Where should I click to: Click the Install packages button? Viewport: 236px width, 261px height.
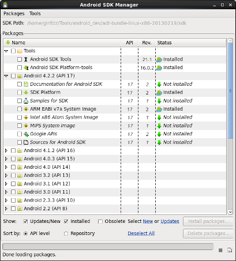[208, 221]
